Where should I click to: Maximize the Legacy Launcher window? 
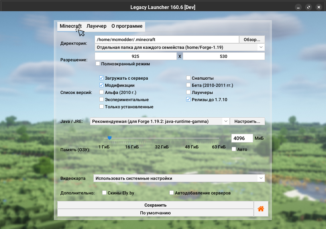(309, 7)
